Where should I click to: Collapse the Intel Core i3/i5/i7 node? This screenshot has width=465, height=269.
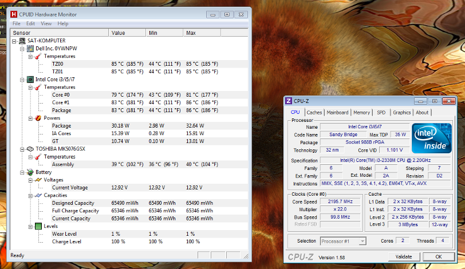pos(22,80)
